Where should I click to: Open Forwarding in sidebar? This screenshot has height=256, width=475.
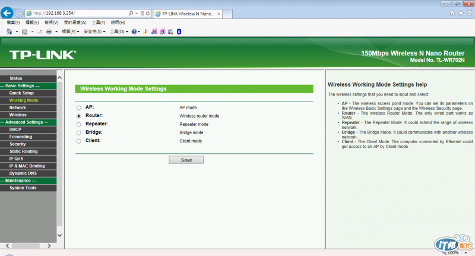point(28,137)
